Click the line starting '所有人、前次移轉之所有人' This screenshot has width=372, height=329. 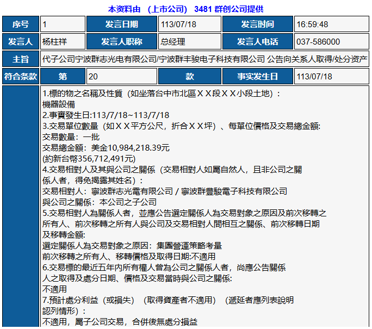point(181,224)
